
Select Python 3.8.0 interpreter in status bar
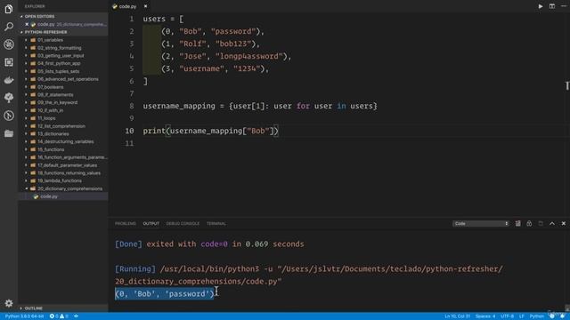24,316
